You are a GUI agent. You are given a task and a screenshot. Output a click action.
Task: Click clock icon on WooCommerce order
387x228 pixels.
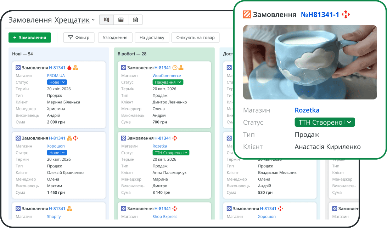(x=175, y=68)
